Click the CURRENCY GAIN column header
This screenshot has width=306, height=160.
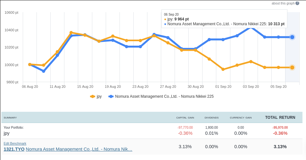click(241, 118)
